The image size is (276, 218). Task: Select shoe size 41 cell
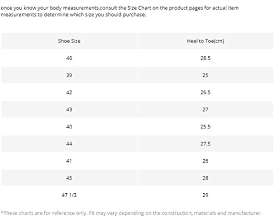click(69, 161)
